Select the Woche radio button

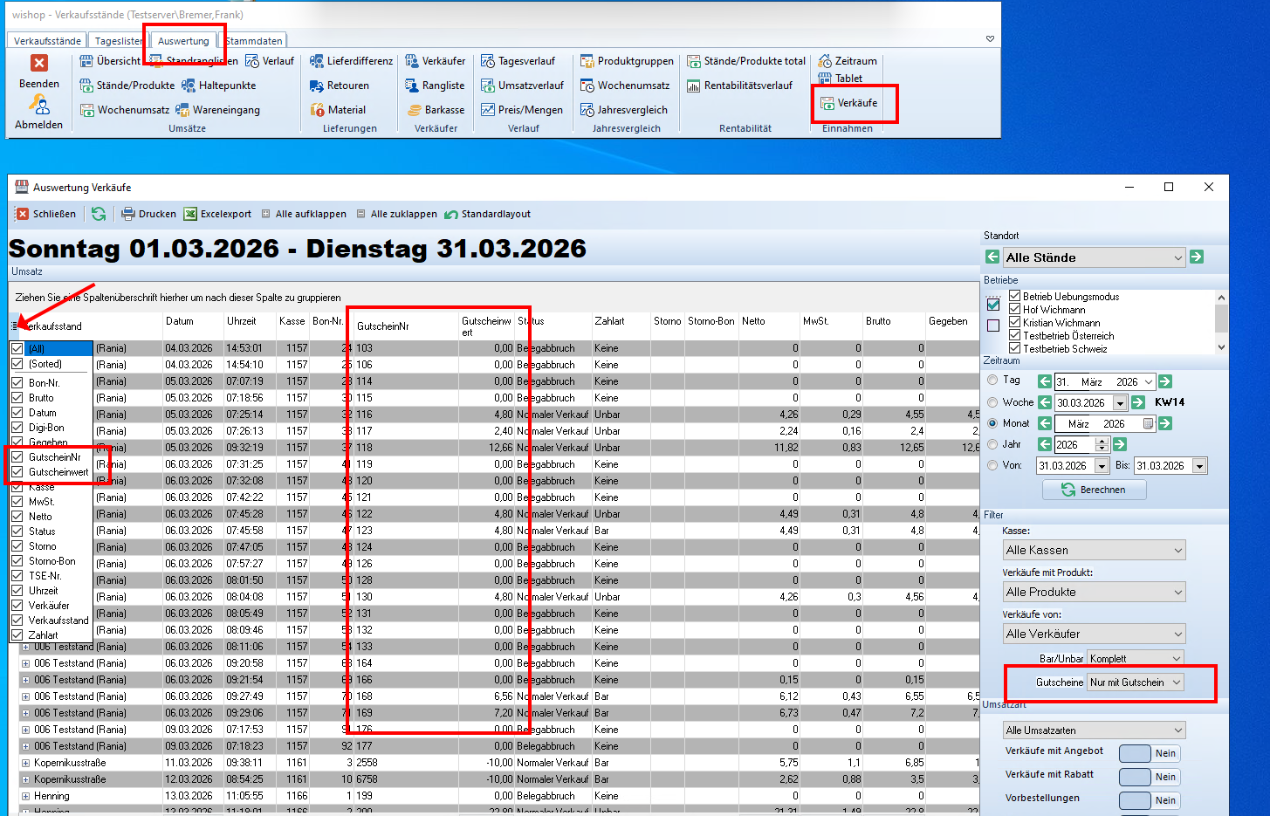tap(992, 402)
